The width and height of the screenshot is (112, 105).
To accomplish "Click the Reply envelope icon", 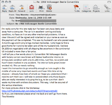I will pyautogui.click(x=4, y=7).
